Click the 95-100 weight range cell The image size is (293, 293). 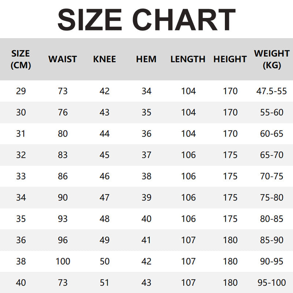272,283
